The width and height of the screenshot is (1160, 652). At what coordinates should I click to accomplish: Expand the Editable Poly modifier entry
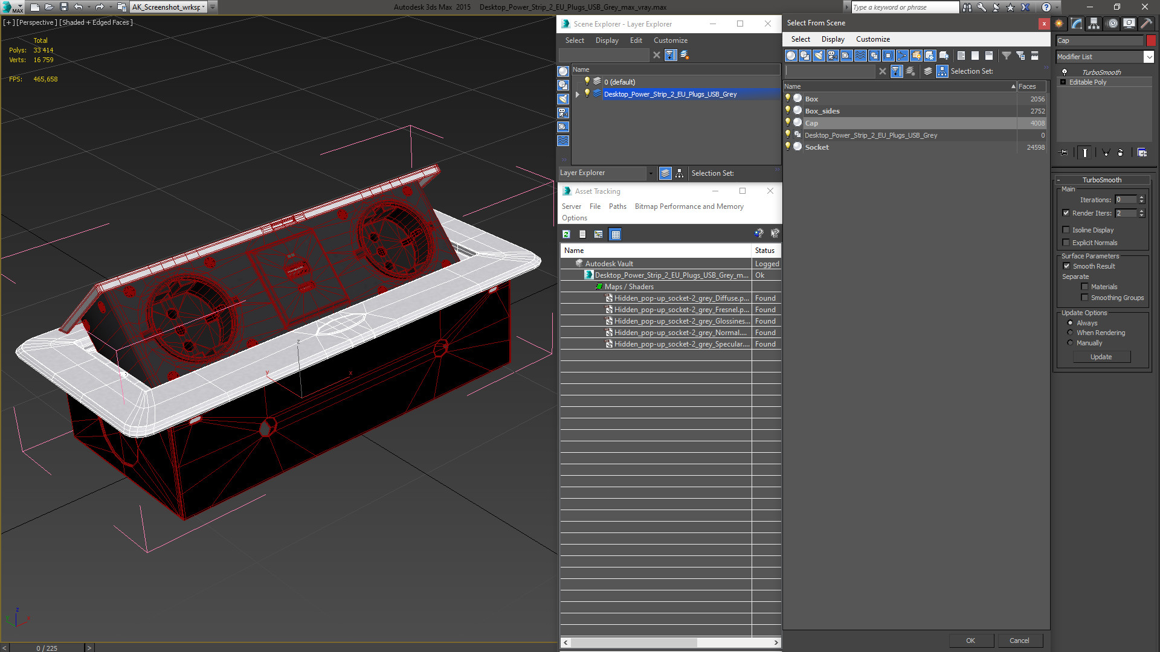(x=1063, y=82)
